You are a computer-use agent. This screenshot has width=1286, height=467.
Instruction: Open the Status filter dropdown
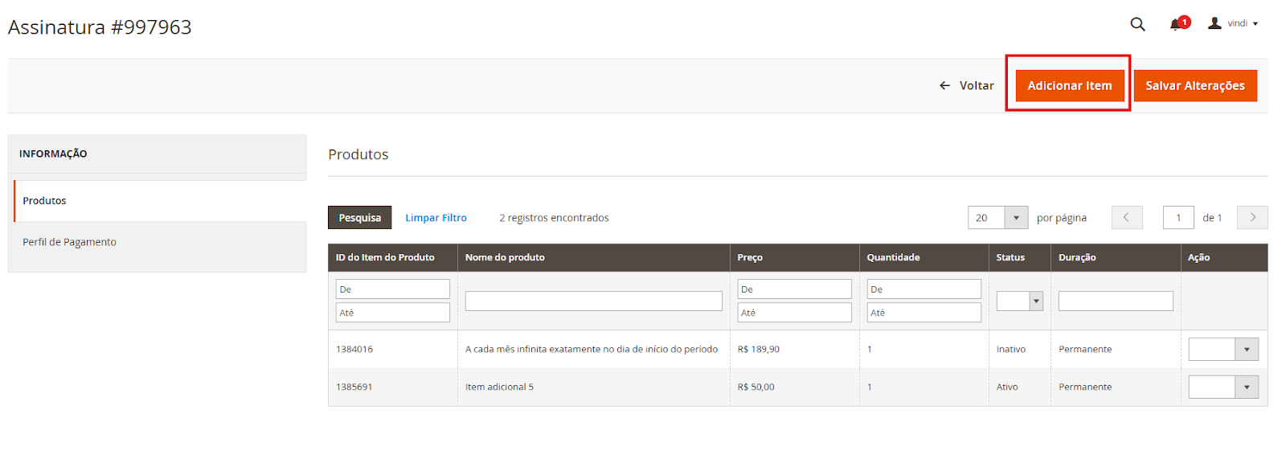pos(1019,301)
